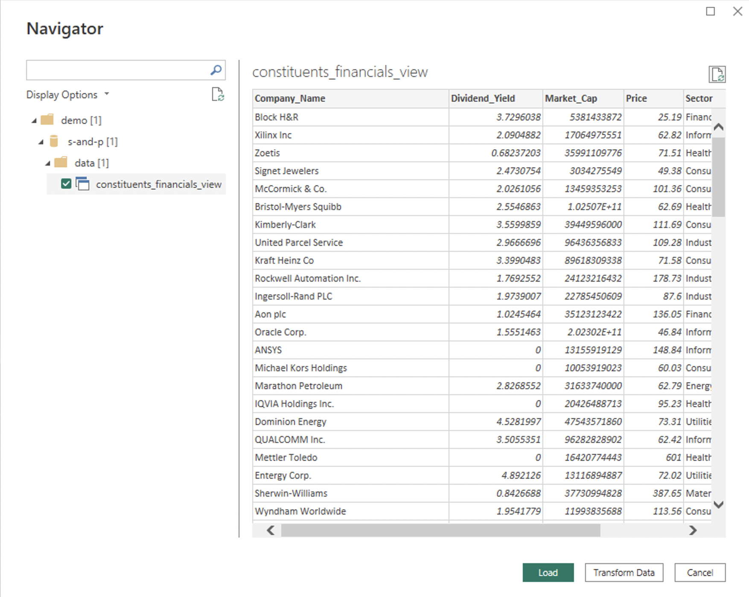Click the Sherwin-Williams cell
The height and width of the screenshot is (597, 749).
(350, 493)
